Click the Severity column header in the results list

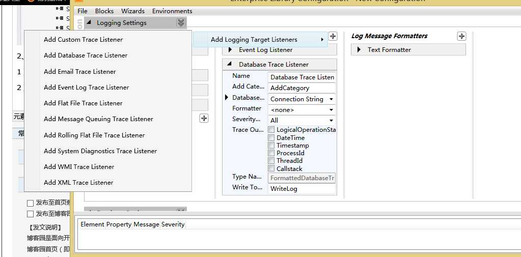pyautogui.click(x=173, y=224)
